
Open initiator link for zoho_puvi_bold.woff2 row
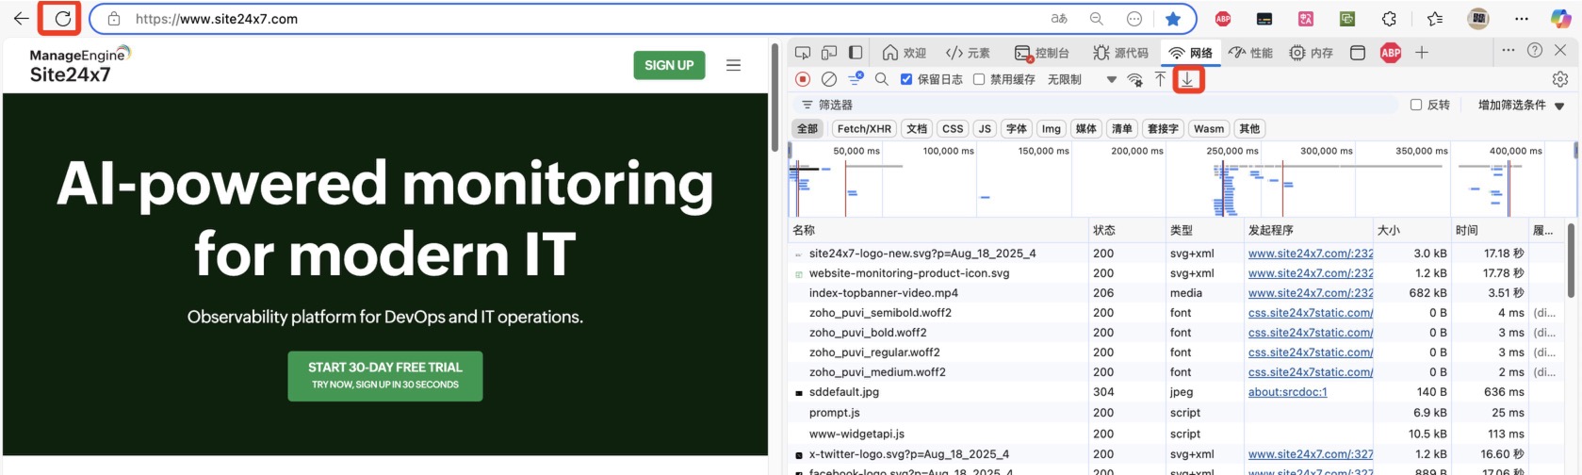pyautogui.click(x=1311, y=333)
